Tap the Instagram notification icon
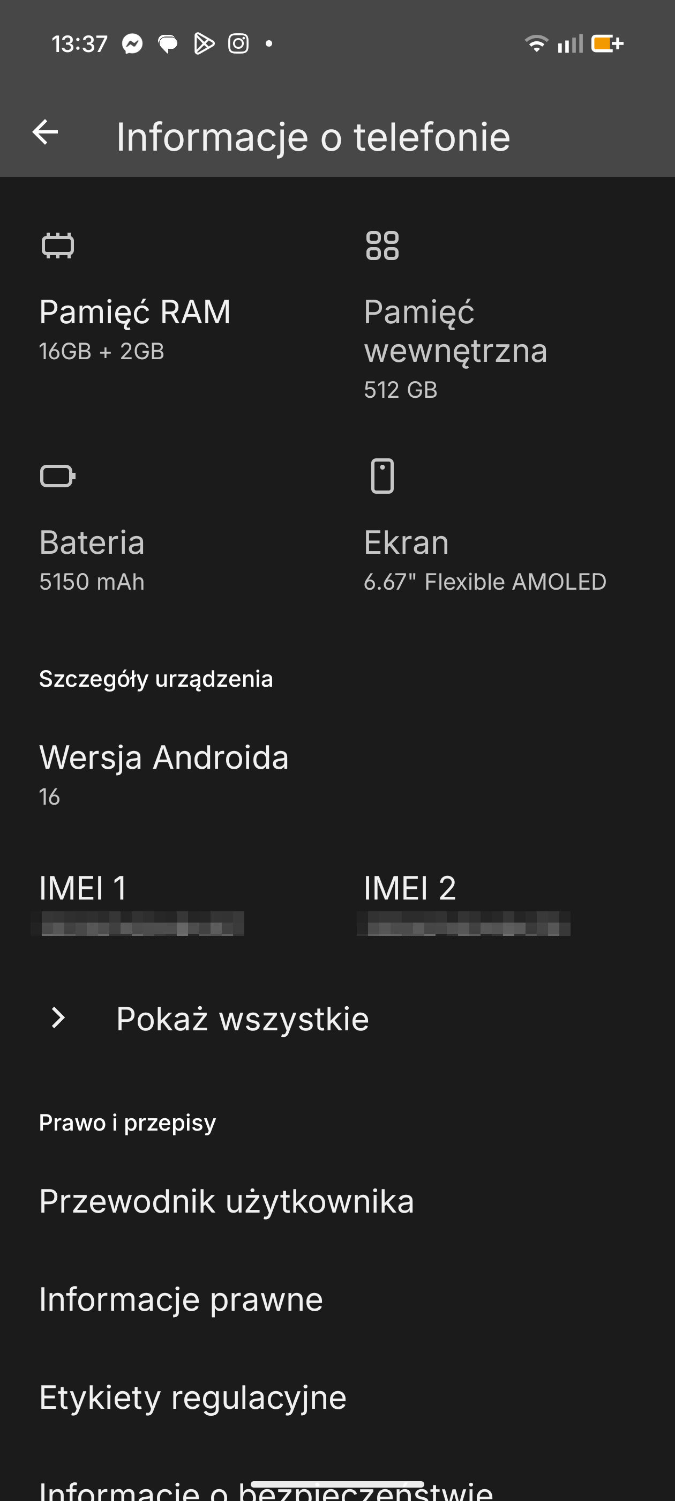The image size is (675, 1501). click(x=238, y=44)
